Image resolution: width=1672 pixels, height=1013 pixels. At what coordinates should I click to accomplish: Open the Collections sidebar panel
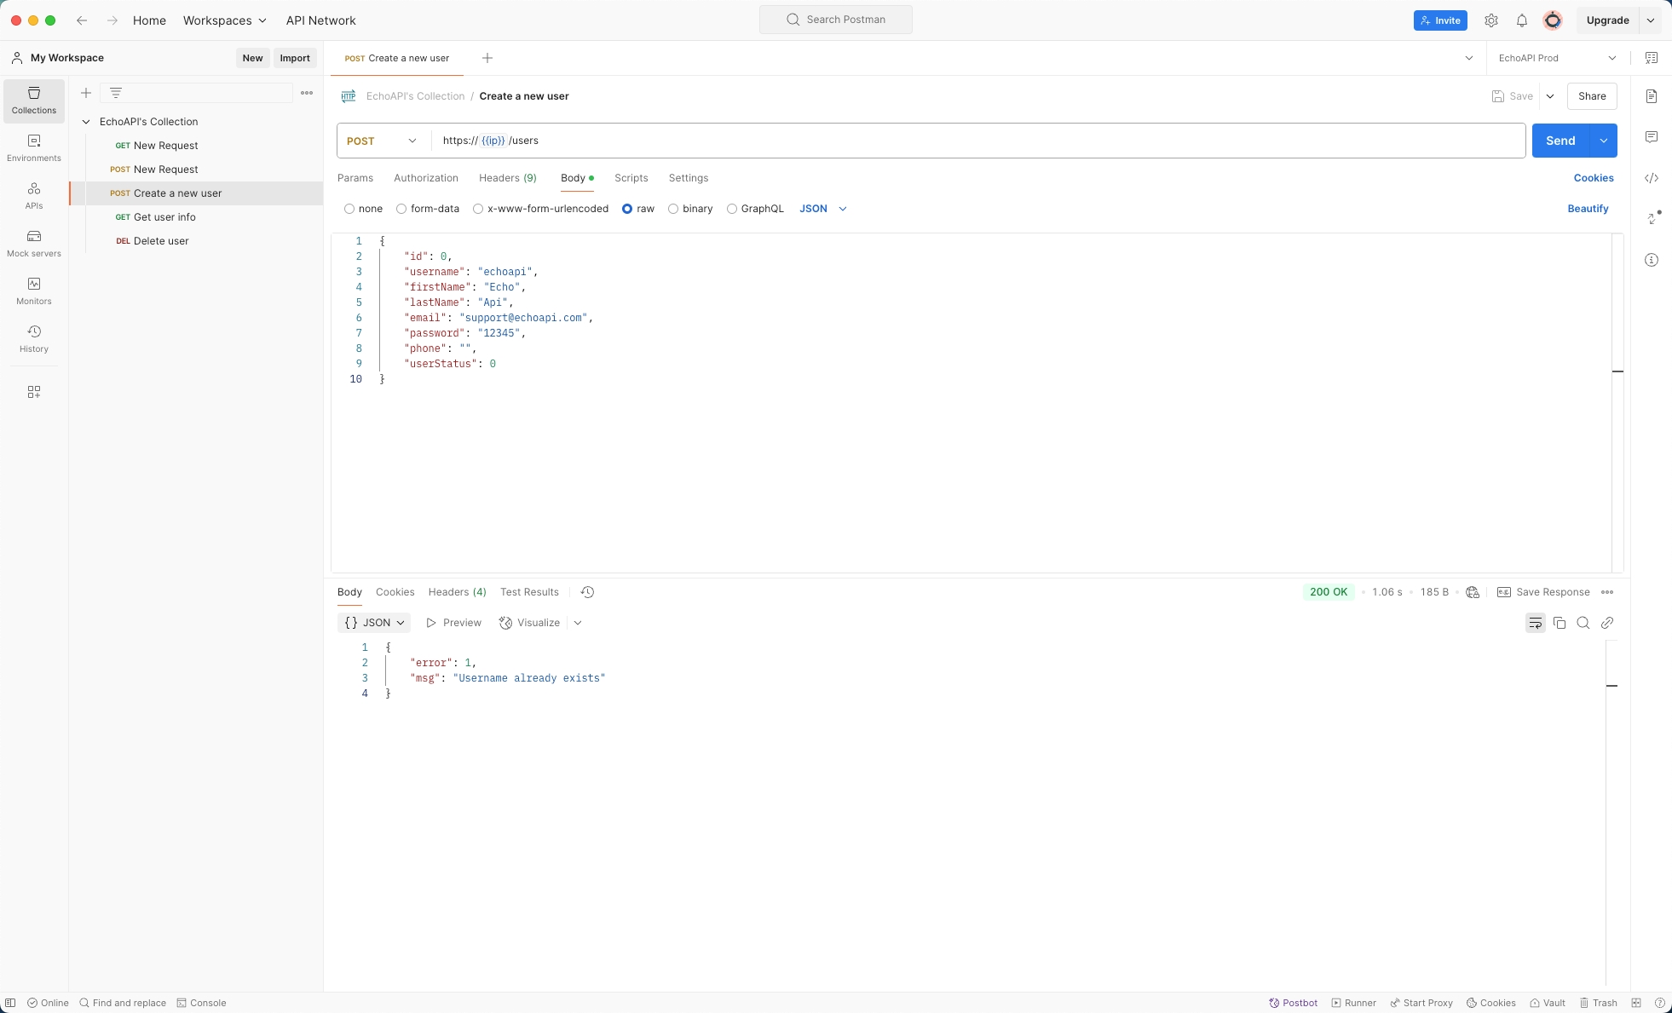tap(34, 101)
